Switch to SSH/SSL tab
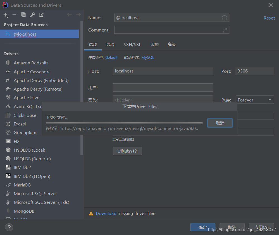This screenshot has height=235, width=279. pos(132,44)
